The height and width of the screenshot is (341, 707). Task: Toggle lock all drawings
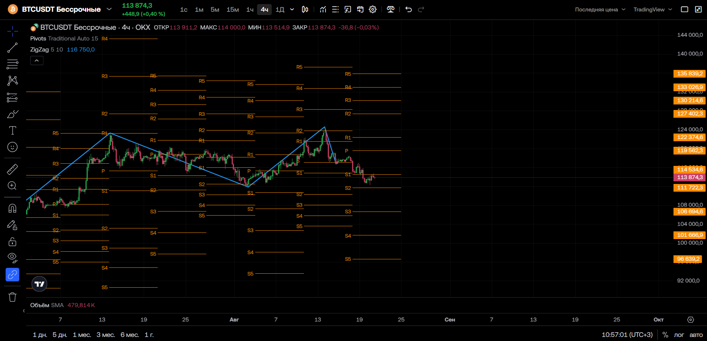pos(13,241)
